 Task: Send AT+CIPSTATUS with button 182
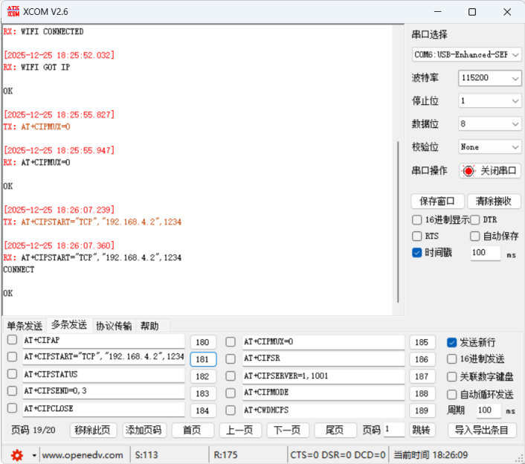point(203,376)
